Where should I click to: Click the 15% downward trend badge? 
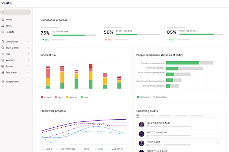(x=108, y=39)
